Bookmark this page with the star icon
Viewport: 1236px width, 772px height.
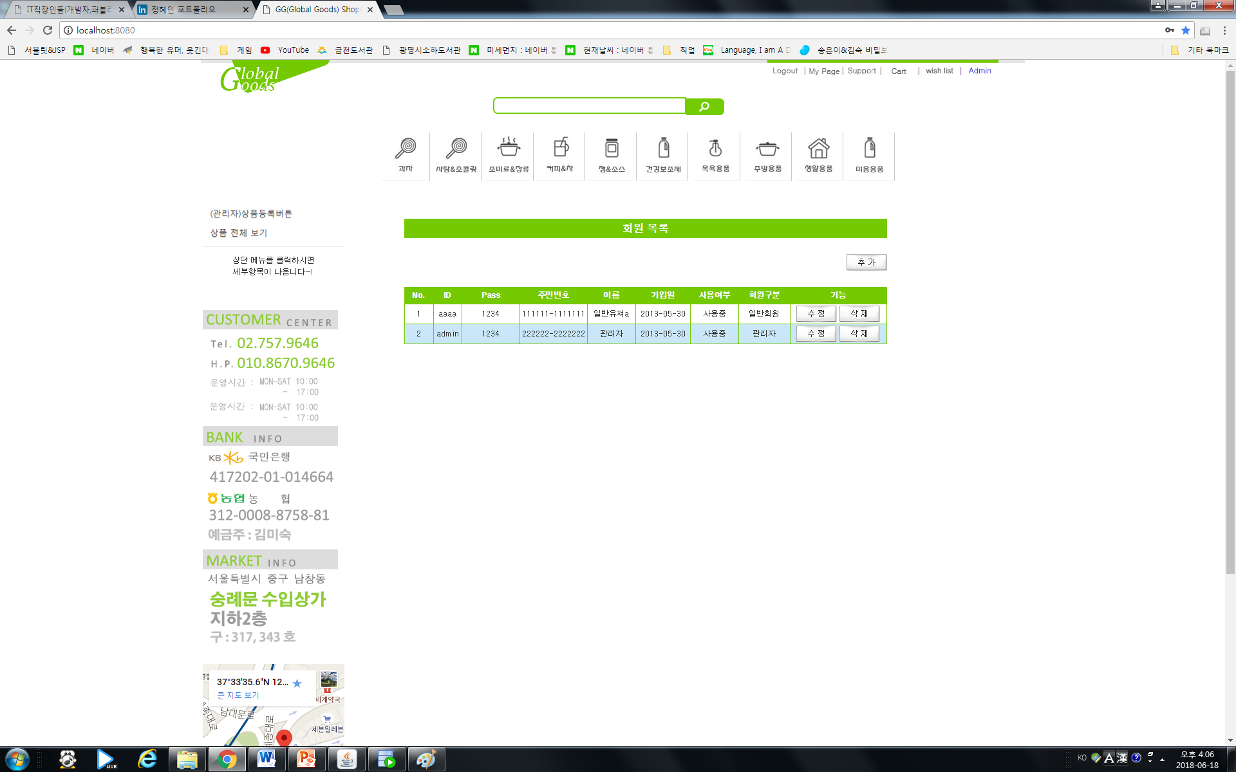(1186, 30)
